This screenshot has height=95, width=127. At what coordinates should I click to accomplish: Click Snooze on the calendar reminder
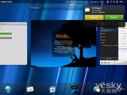(x=94, y=17)
